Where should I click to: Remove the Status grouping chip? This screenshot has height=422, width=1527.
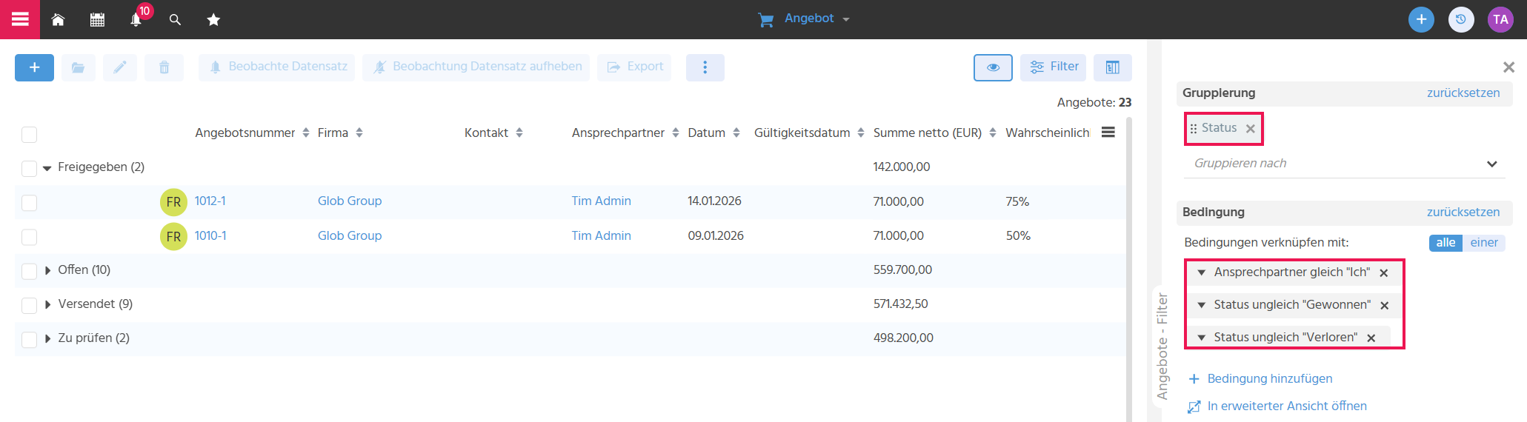[x=1251, y=129]
